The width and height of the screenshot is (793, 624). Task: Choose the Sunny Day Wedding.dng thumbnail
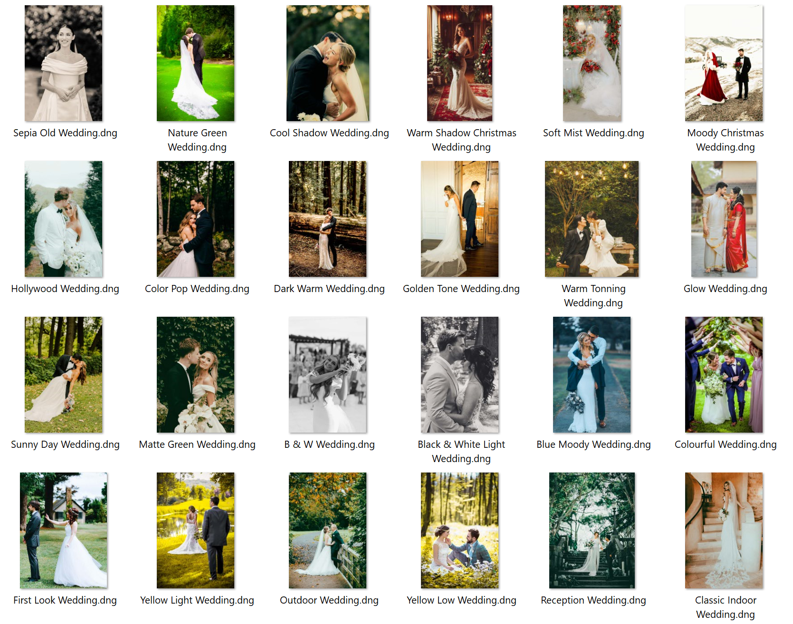tap(63, 375)
